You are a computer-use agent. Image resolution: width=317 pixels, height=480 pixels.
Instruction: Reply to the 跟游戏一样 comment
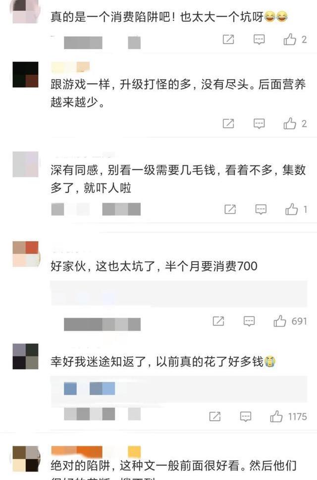pyautogui.click(x=259, y=124)
